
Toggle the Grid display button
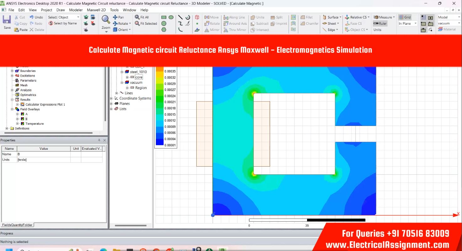coord(405,17)
